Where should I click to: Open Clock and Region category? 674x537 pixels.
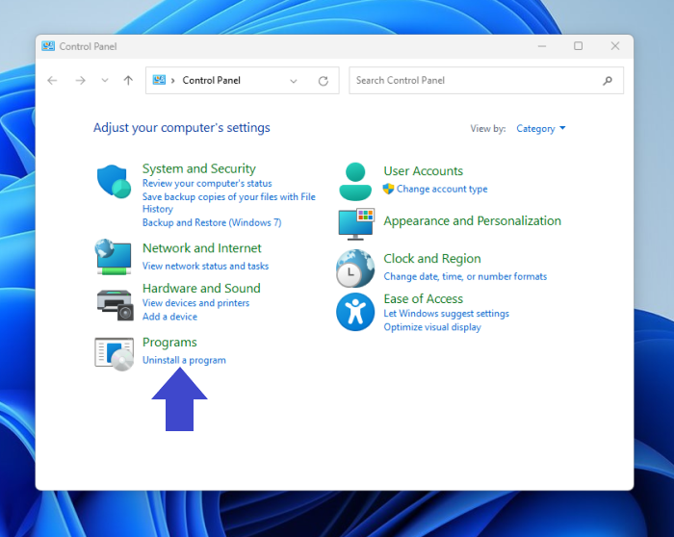coord(432,259)
